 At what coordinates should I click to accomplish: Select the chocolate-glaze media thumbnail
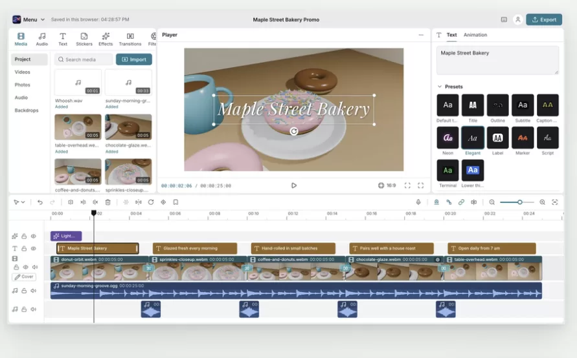[x=128, y=127]
